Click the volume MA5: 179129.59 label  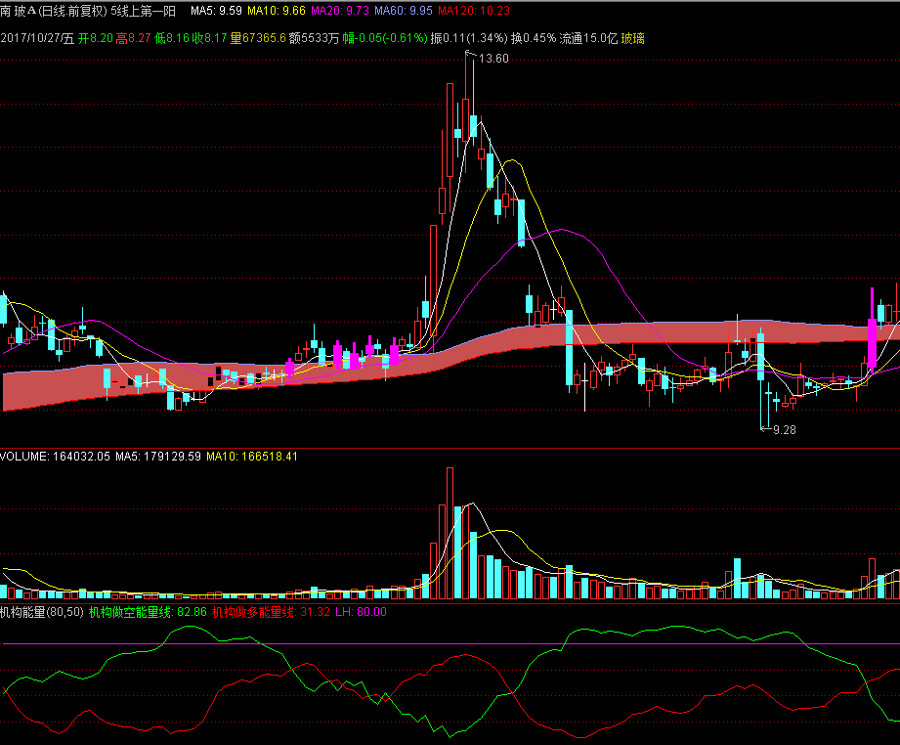click(x=158, y=457)
